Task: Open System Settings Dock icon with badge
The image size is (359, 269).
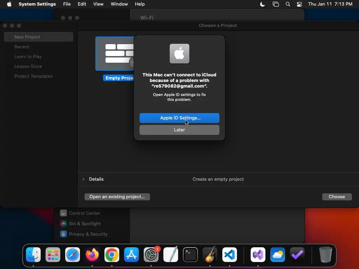Action: (x=151, y=255)
